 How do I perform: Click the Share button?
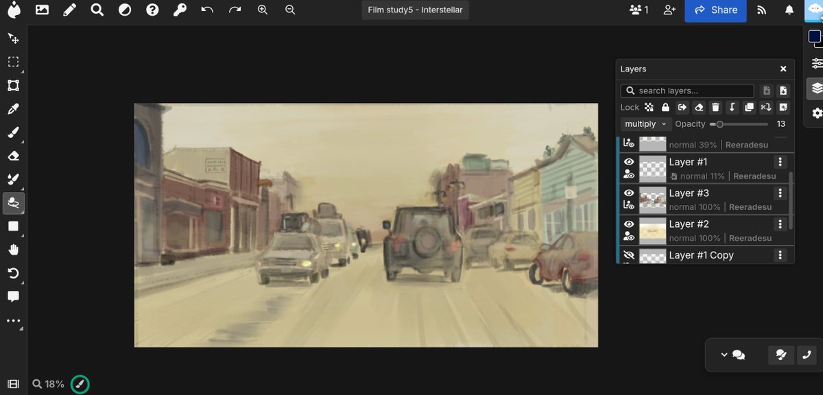[715, 10]
